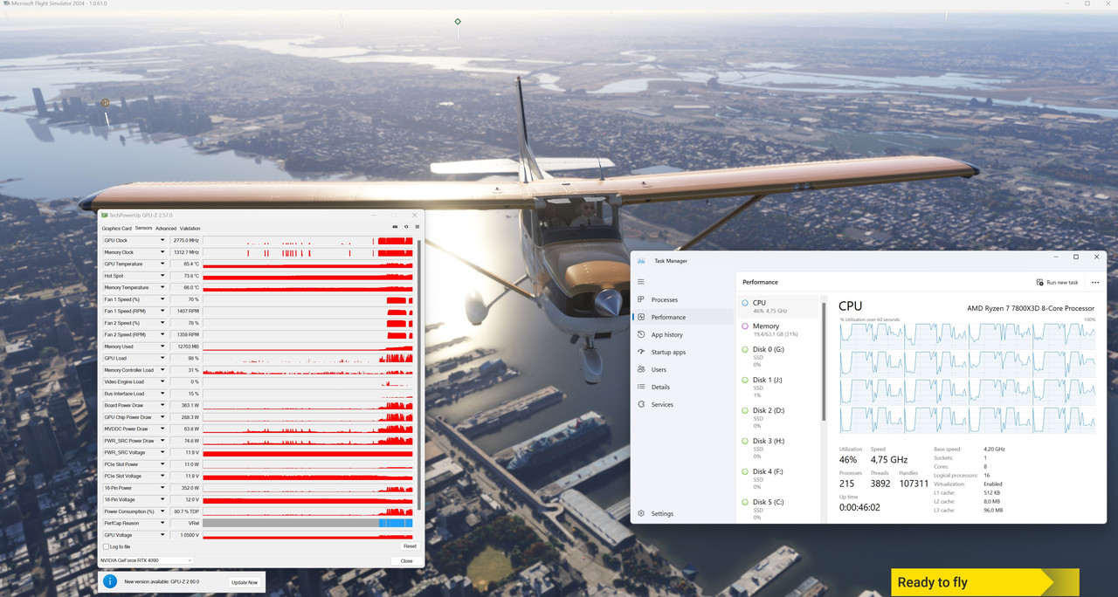The width and height of the screenshot is (1118, 597).
Task: Click Update Now for GPU-Z
Action: point(245,582)
